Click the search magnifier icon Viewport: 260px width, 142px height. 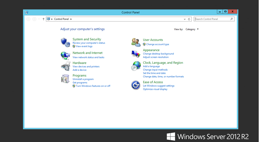pyautogui.click(x=232, y=19)
